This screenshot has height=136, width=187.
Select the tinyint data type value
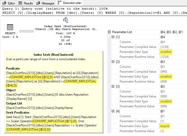click(x=165, y=126)
